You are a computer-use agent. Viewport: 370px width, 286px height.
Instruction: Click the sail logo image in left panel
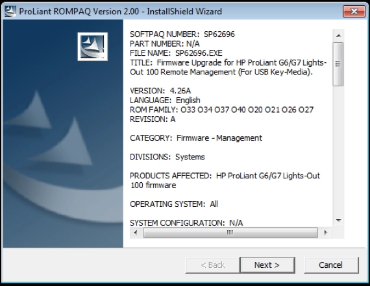pyautogui.click(x=92, y=47)
